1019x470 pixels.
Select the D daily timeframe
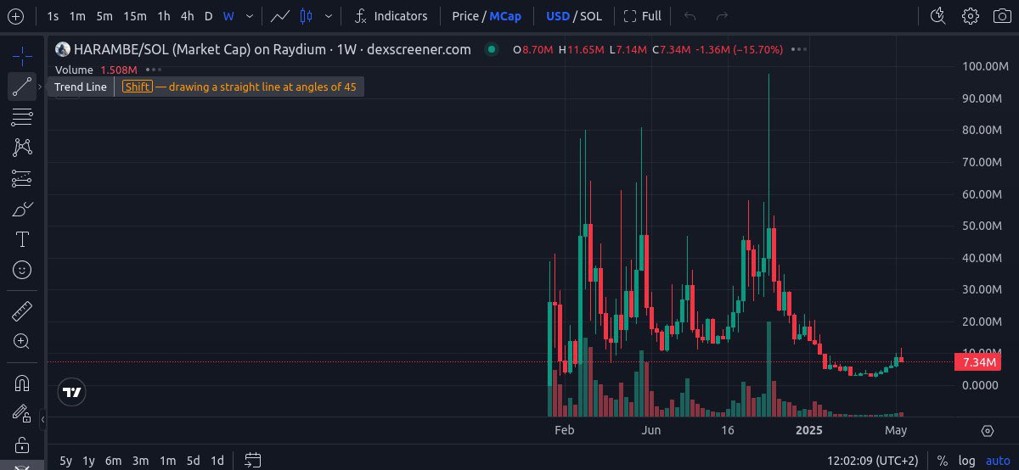(x=208, y=16)
